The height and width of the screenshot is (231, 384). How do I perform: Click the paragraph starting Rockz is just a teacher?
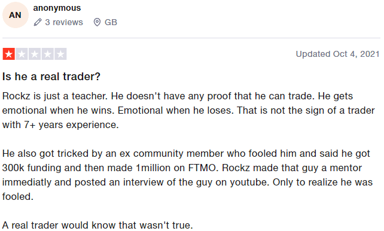point(188,111)
